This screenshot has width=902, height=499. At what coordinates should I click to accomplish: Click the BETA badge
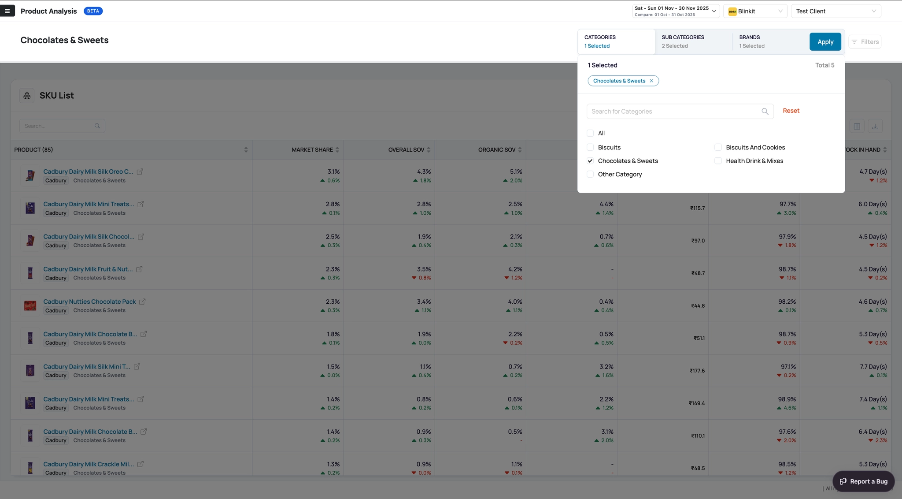pyautogui.click(x=93, y=11)
